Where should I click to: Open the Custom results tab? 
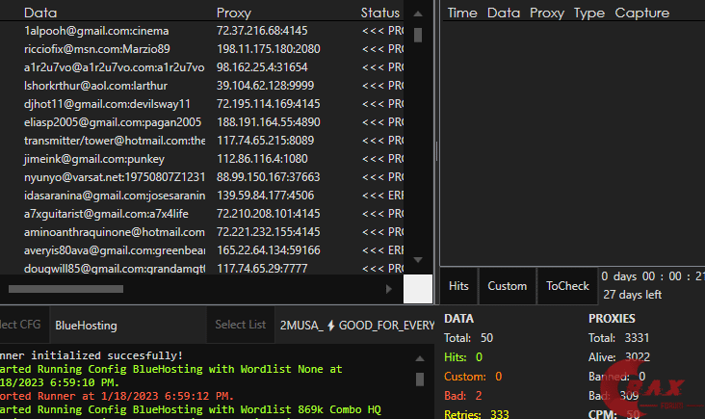[507, 286]
